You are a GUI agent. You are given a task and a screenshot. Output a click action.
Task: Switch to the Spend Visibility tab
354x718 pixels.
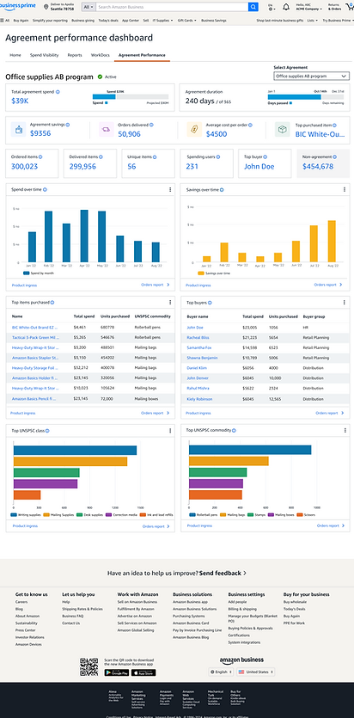click(45, 55)
